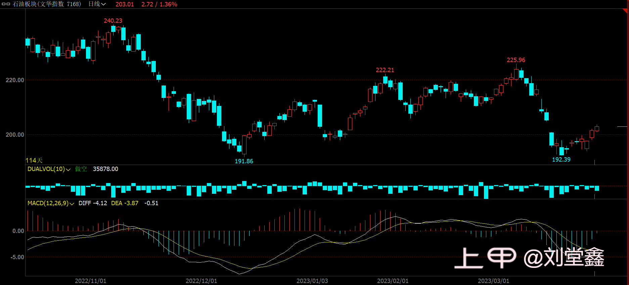Click the 220.00 price axis label
Screen dimensions: 629x285
[x=15, y=80]
